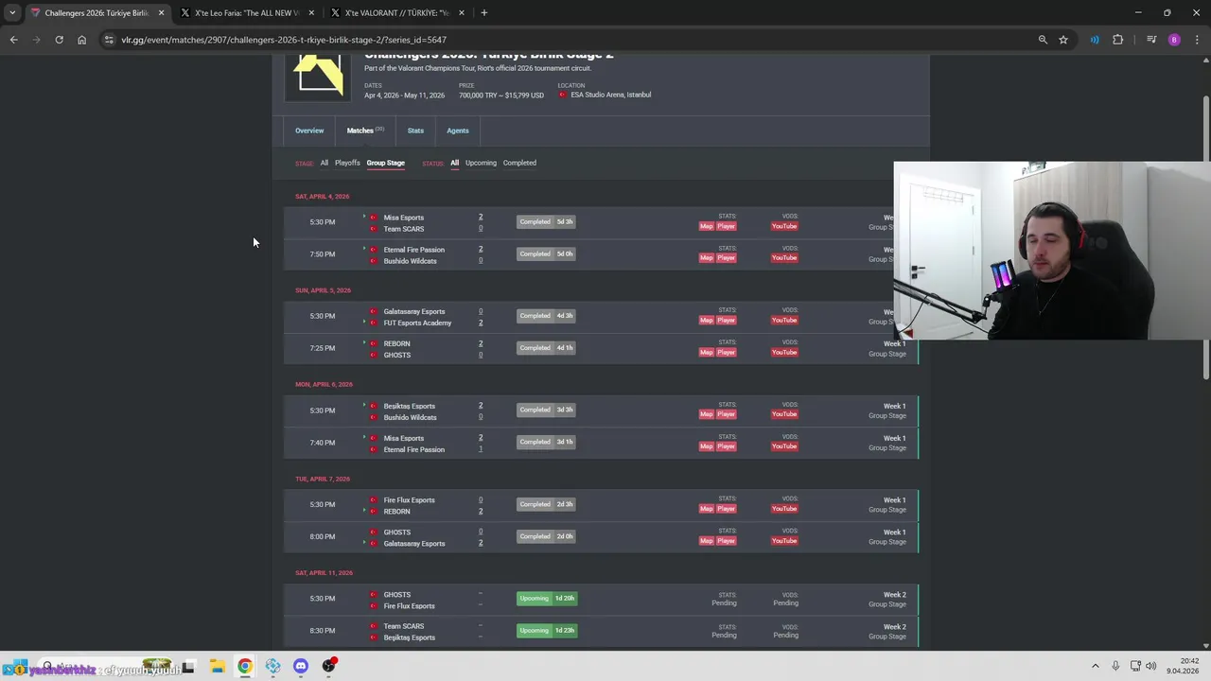
Task: Watch YouTube VOD for REBORN vs GHOSTS
Action: click(784, 352)
